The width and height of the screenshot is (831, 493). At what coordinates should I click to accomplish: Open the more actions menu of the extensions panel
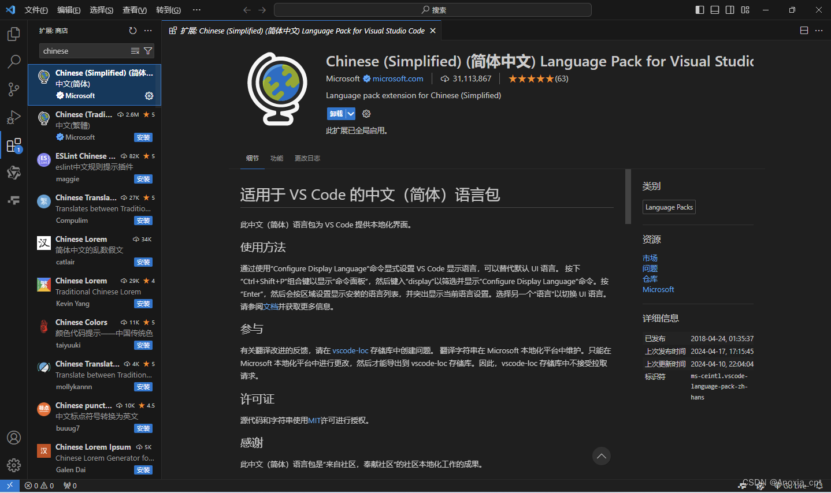(x=148, y=31)
